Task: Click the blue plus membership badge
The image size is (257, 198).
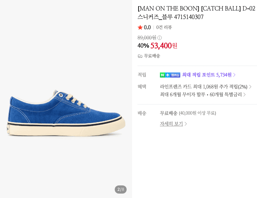Action: click(x=167, y=75)
